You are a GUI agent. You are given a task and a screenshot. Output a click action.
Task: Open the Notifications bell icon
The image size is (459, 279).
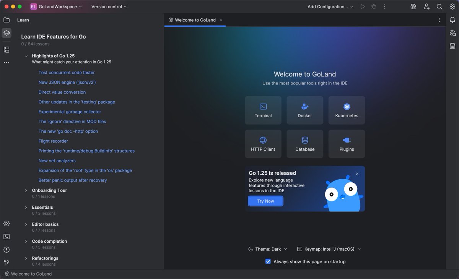(452, 20)
